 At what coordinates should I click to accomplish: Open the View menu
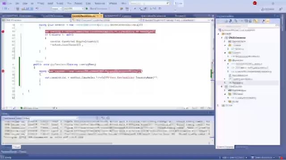tap(25, 3)
